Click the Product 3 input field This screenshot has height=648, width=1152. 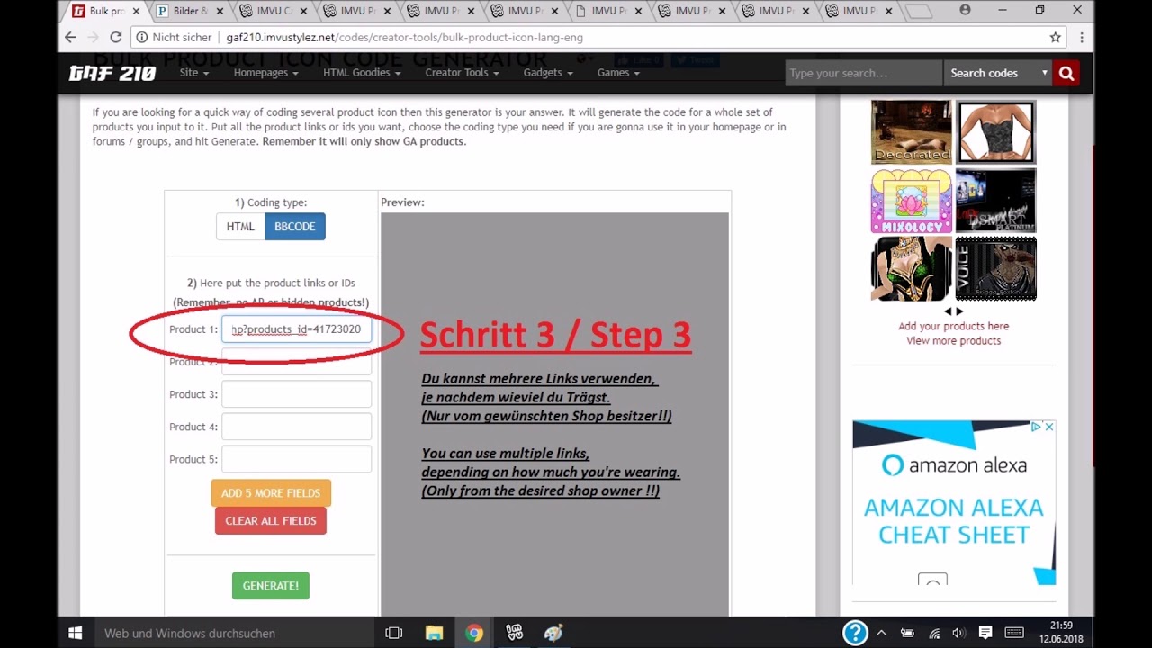point(296,393)
